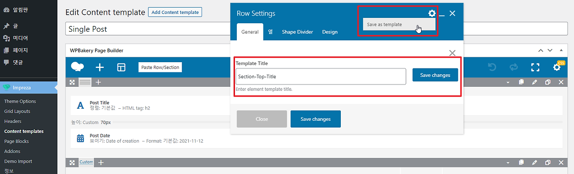Click the Paste Row/Section button

[x=160, y=67]
